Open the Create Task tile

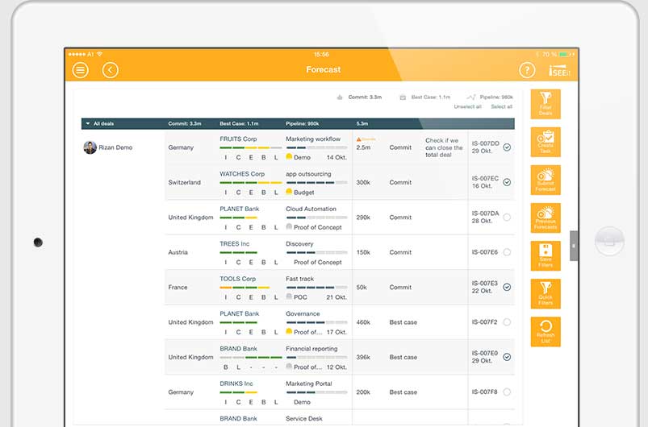(546, 142)
